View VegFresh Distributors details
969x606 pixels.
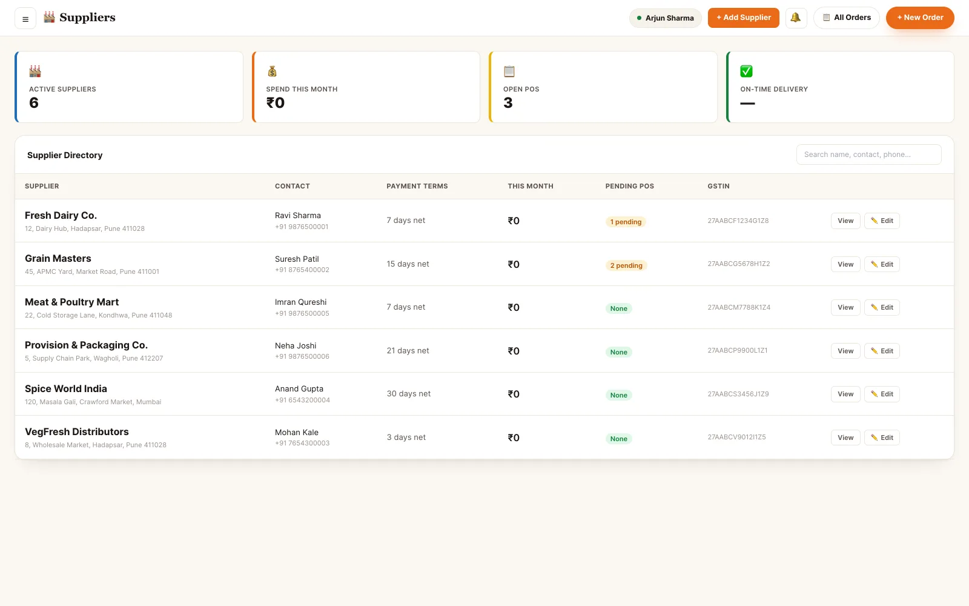(x=845, y=438)
